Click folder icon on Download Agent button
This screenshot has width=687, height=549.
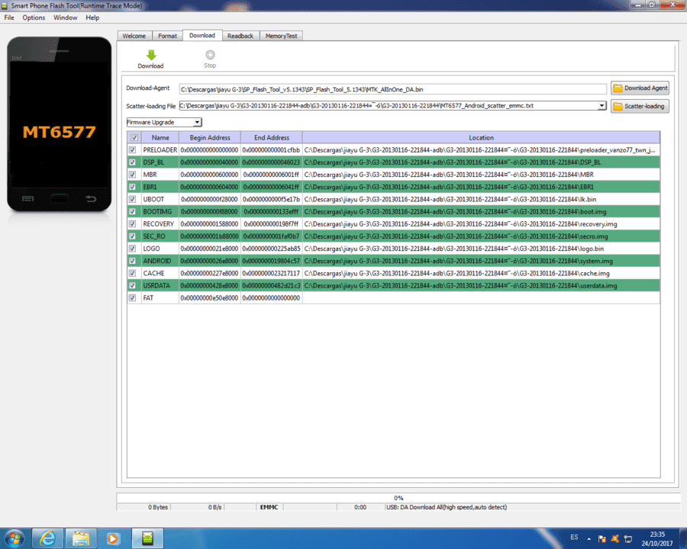click(618, 88)
